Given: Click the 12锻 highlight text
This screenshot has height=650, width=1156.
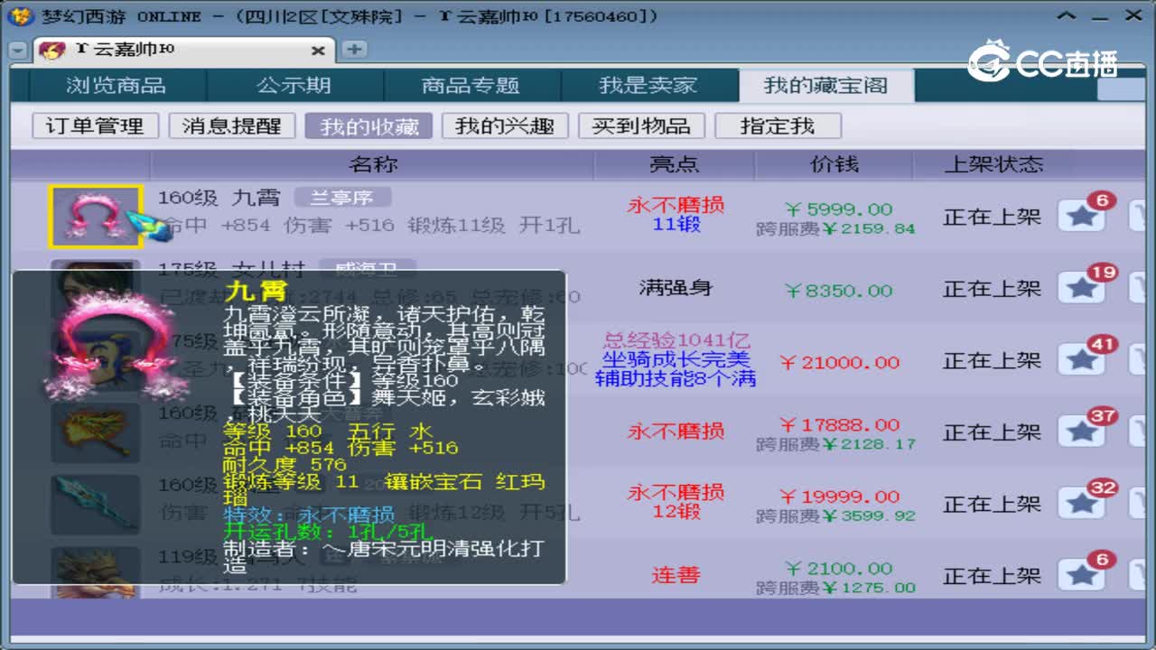Looking at the screenshot, I should 676,511.
